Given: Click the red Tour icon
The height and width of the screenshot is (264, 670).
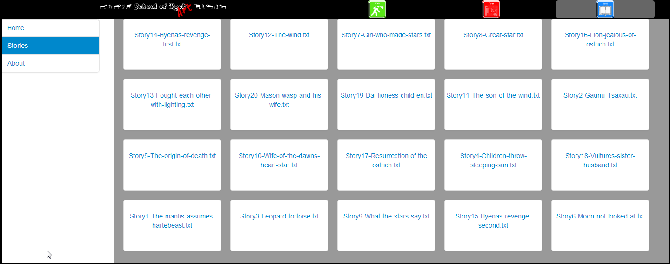Looking at the screenshot, I should (x=491, y=9).
